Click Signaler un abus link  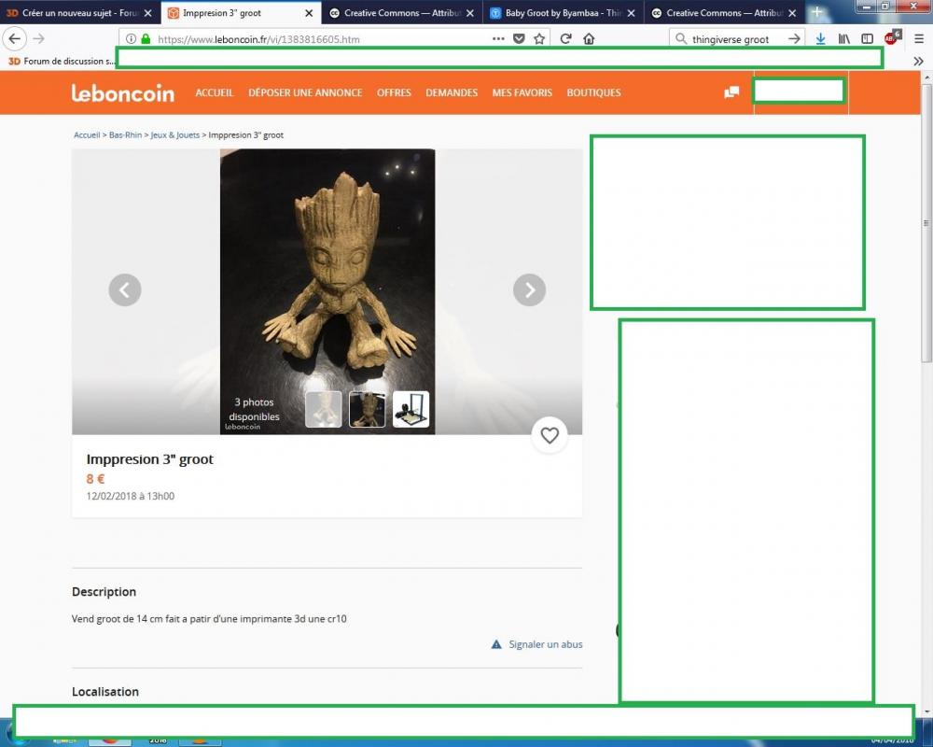click(x=546, y=644)
